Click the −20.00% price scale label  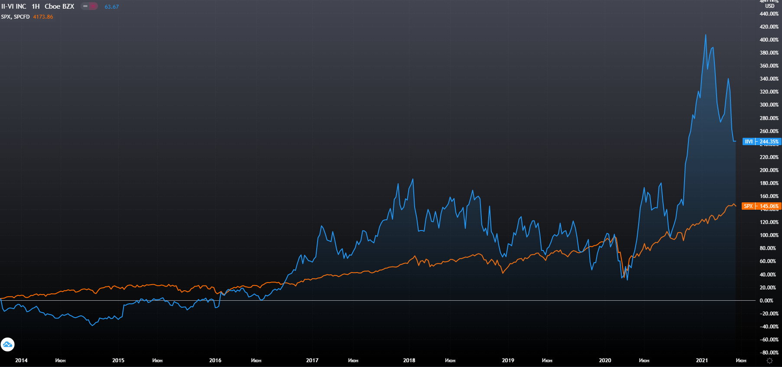[x=769, y=314]
